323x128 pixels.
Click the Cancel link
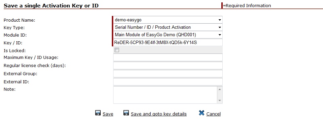point(214,114)
